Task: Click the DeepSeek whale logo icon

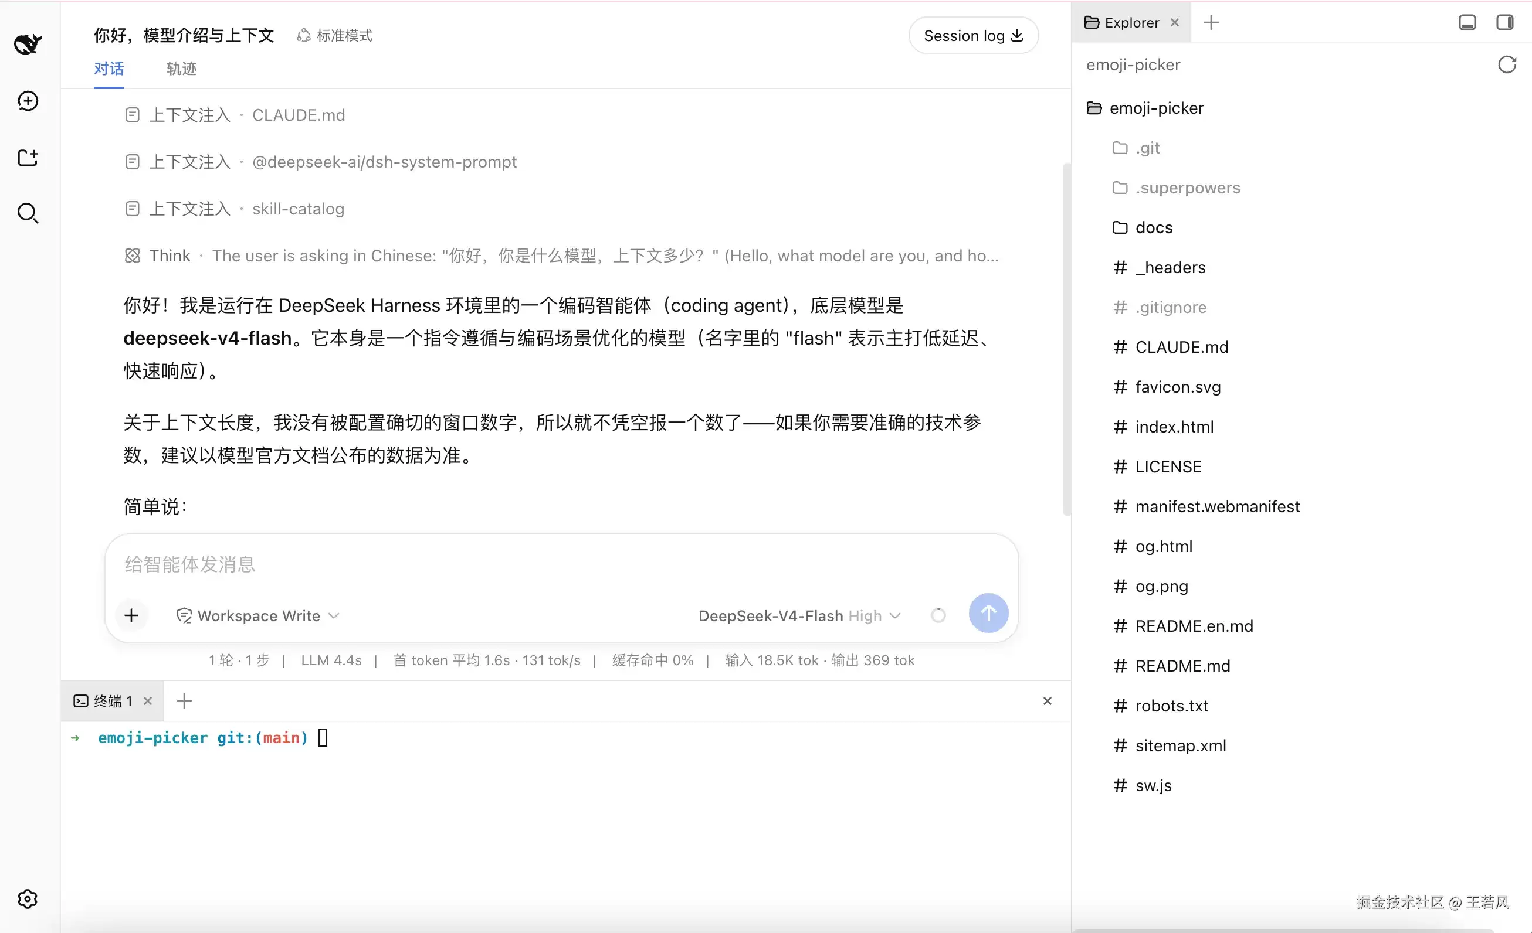Action: click(x=28, y=43)
